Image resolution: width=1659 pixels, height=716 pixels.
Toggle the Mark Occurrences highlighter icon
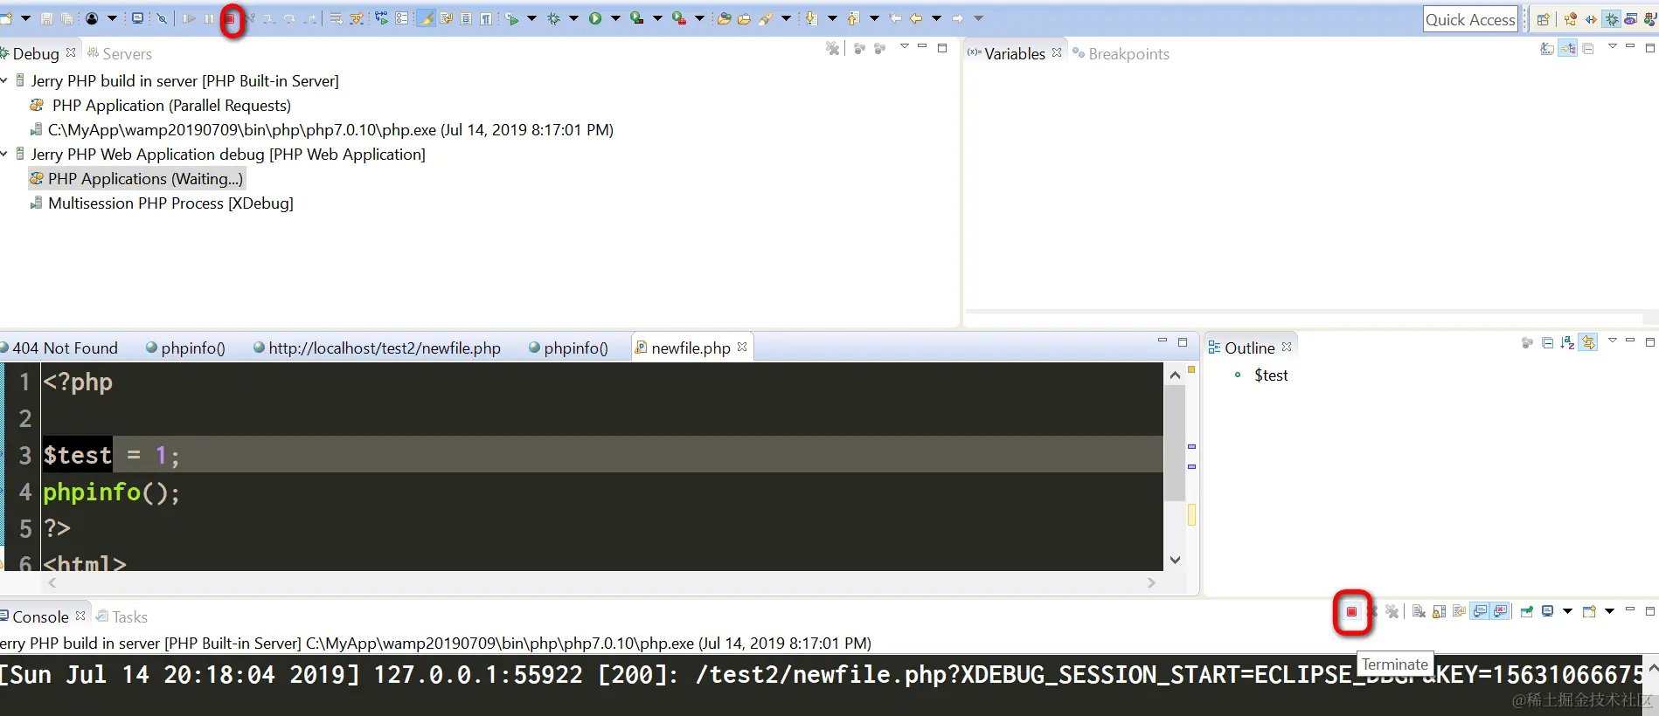pos(426,18)
